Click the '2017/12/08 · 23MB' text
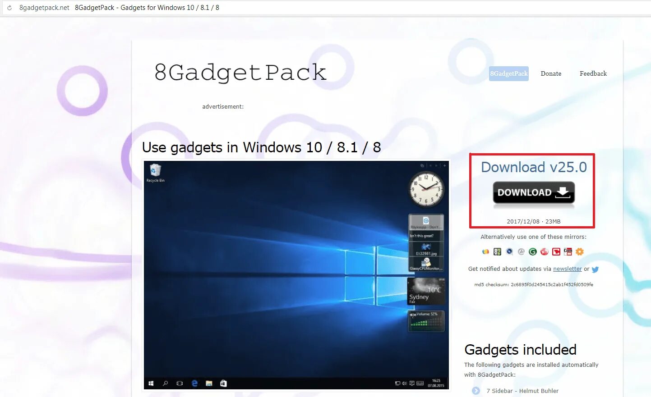The height and width of the screenshot is (397, 651). (x=534, y=222)
